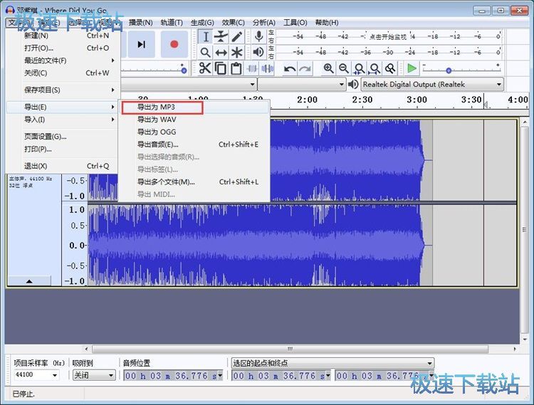Click the Cut scissors icon
This screenshot has width=534, height=405.
point(204,68)
